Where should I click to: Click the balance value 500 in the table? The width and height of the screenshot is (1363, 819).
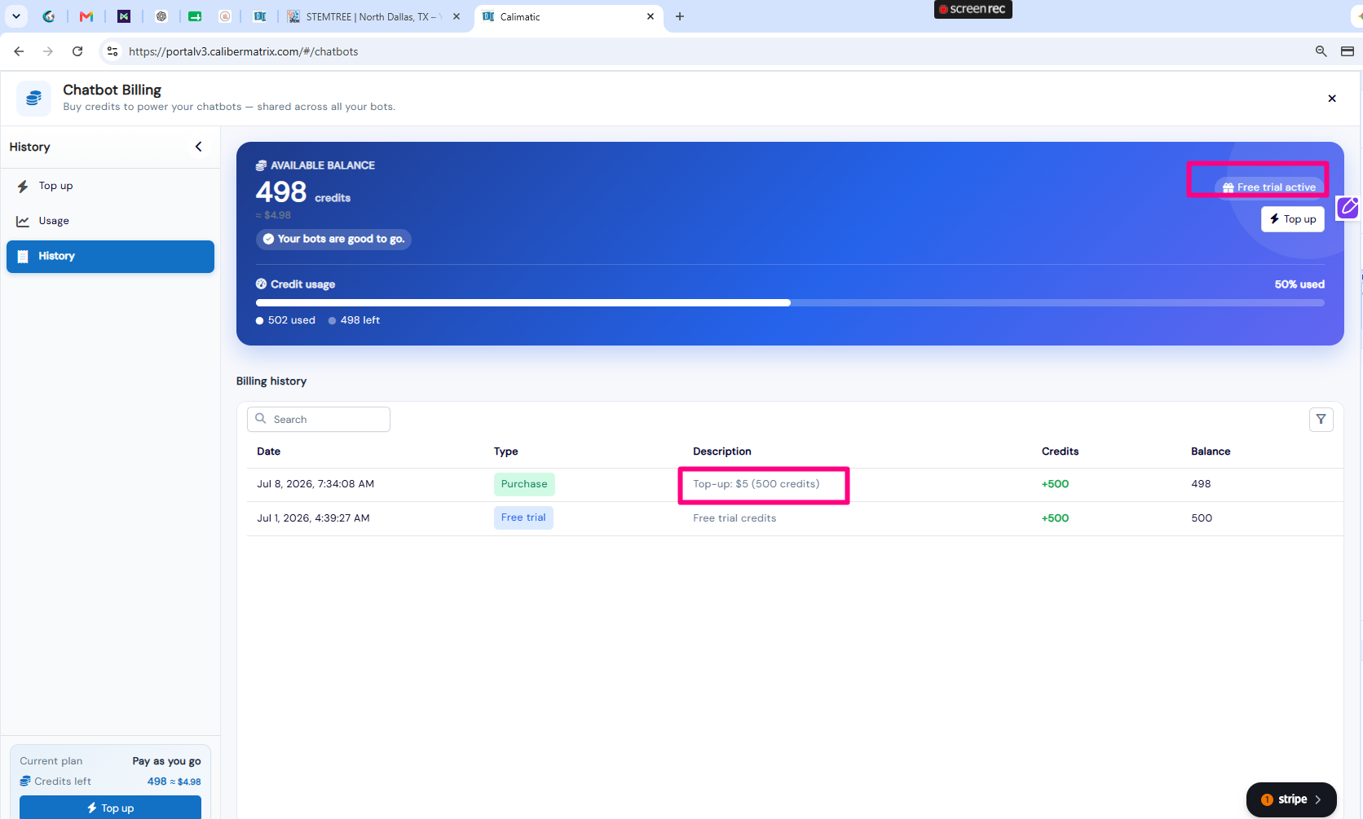point(1202,518)
